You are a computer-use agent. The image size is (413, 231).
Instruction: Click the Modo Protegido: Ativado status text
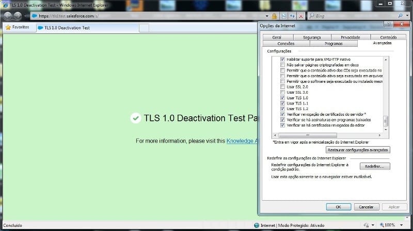[x=301, y=225]
